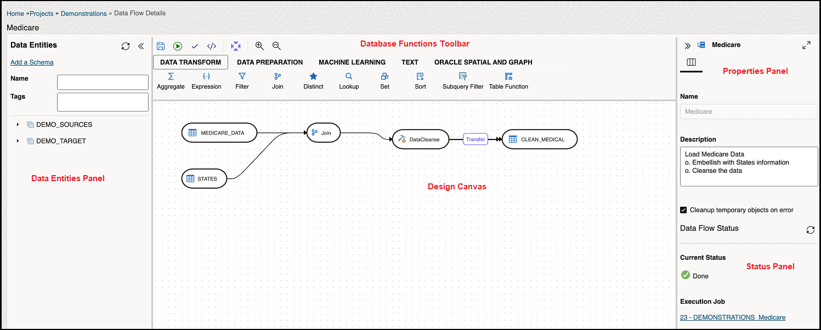Toggle the Cleanup temporary objects on error checkbox

683,210
